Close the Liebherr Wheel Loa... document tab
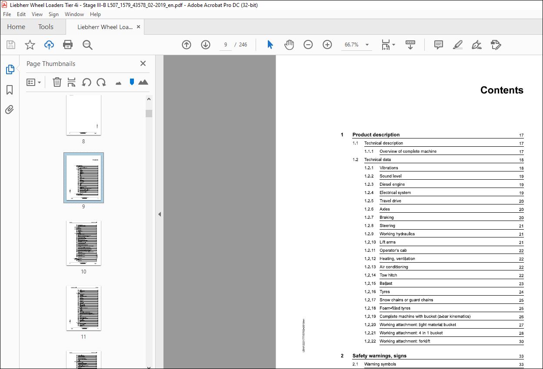Image resolution: width=543 pixels, height=369 pixels. 138,27
